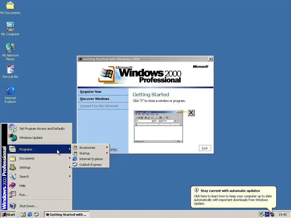The width and height of the screenshot is (291, 218).
Task: Expand the Search submenu arrow
Action: [70, 176]
